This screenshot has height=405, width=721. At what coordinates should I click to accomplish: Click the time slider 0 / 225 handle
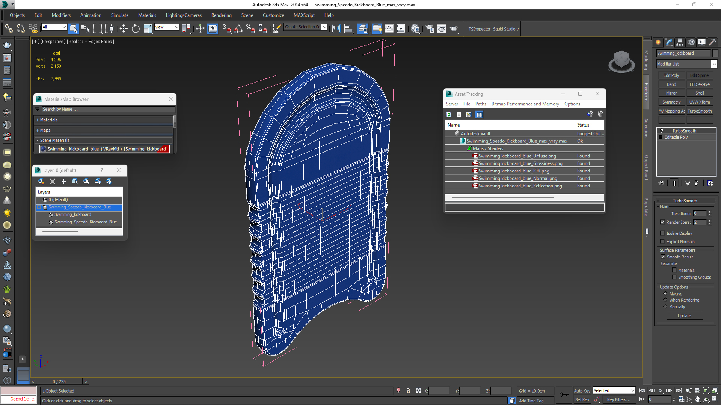59,381
